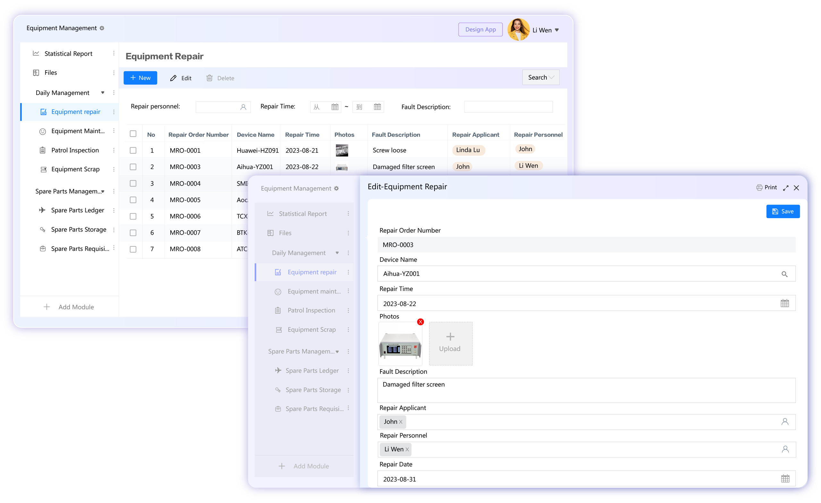
Task: Check the row for MRO-0008
Action: pyautogui.click(x=133, y=249)
